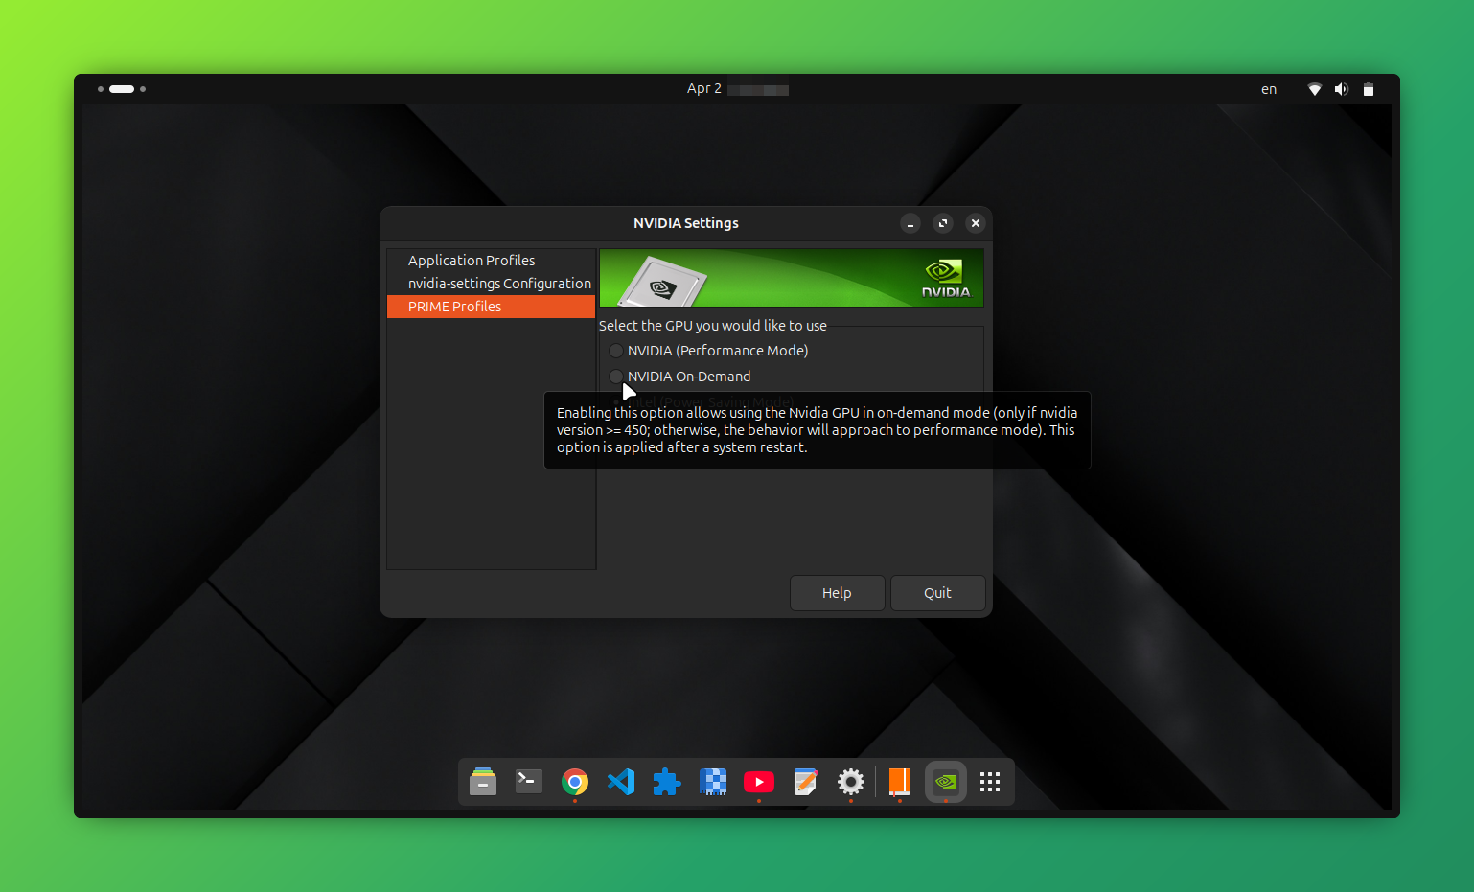Open system Settings gear in the dock

pos(850,782)
